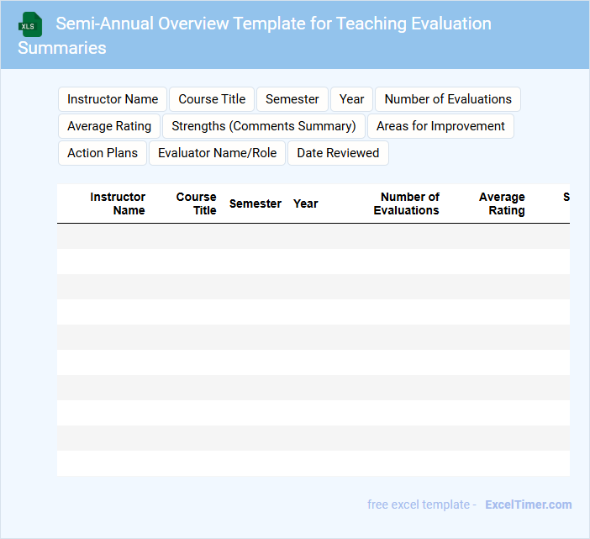Click the Semester column header in table
Viewport: 590px width, 539px height.
[x=255, y=203]
